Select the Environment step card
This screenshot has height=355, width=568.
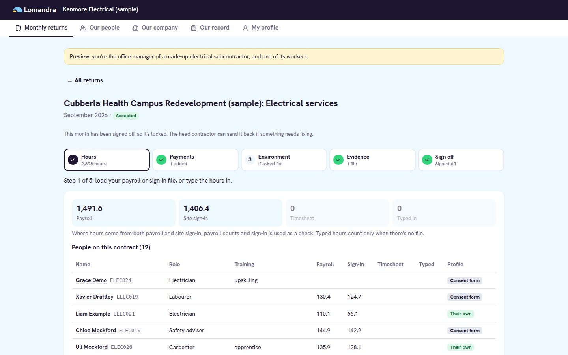tap(284, 160)
